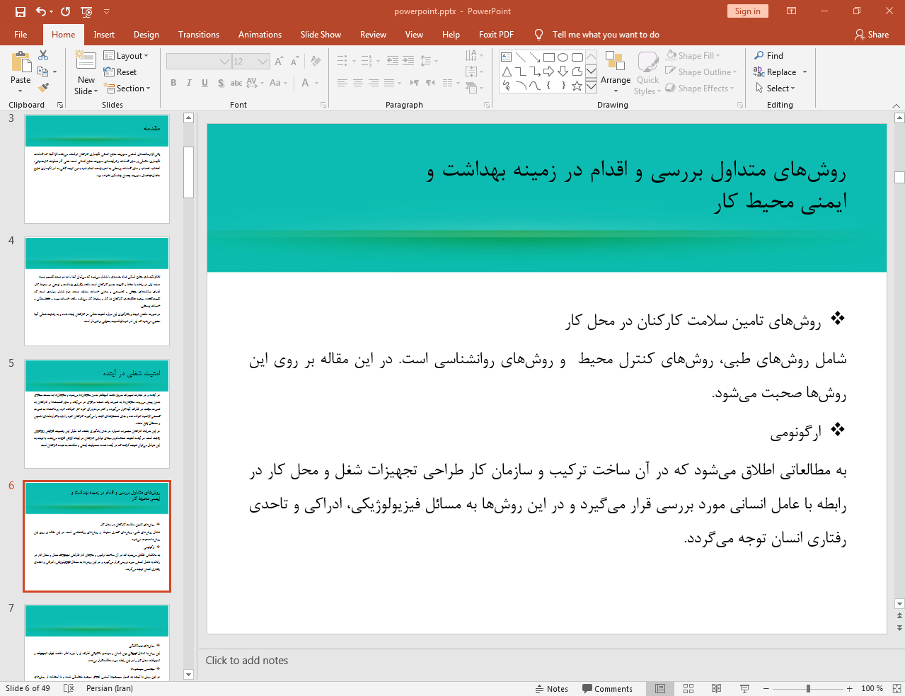Image resolution: width=905 pixels, height=696 pixels.
Task: Open the Layout dropdown
Action: (x=126, y=56)
